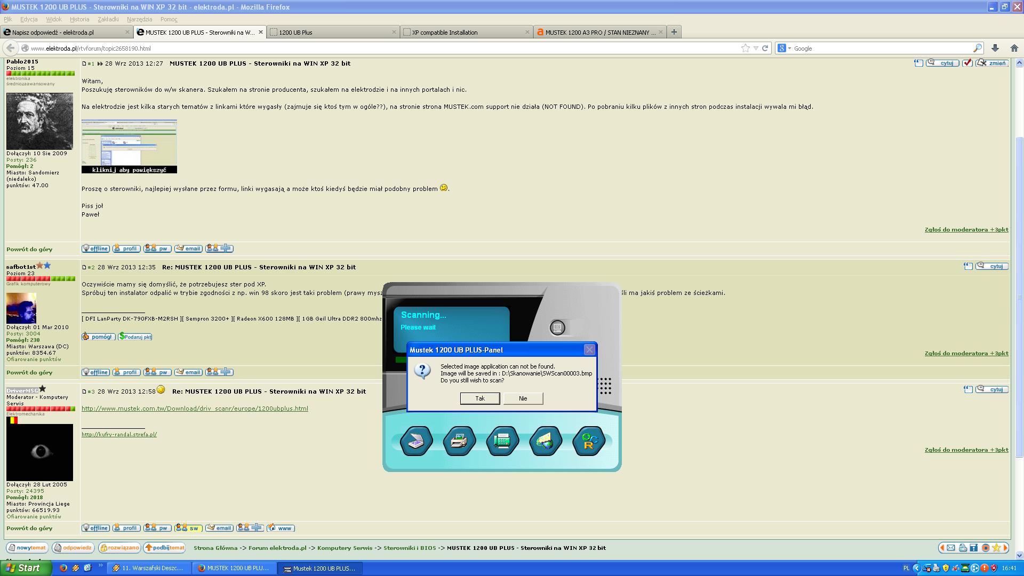
Task: Click the 'zmień' edit button on post #1
Action: [991, 63]
